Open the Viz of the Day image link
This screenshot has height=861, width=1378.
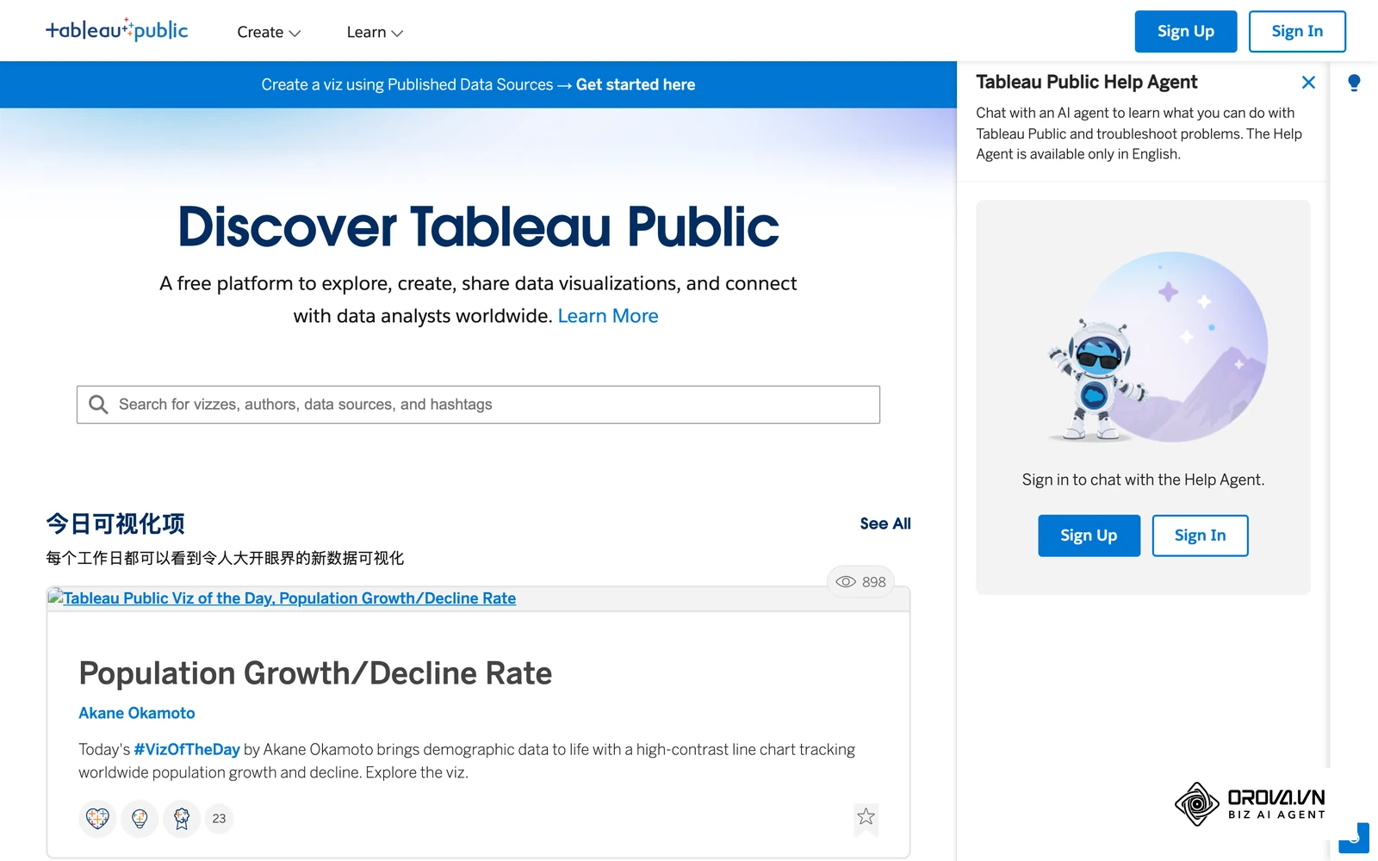pos(282,598)
